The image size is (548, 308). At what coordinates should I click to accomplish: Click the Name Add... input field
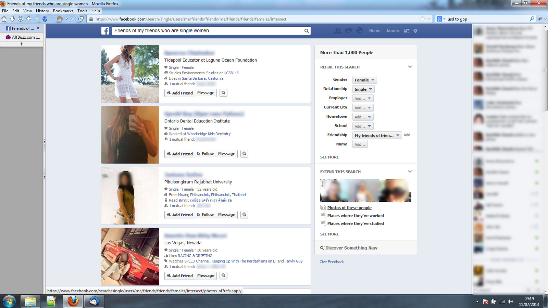coord(360,144)
